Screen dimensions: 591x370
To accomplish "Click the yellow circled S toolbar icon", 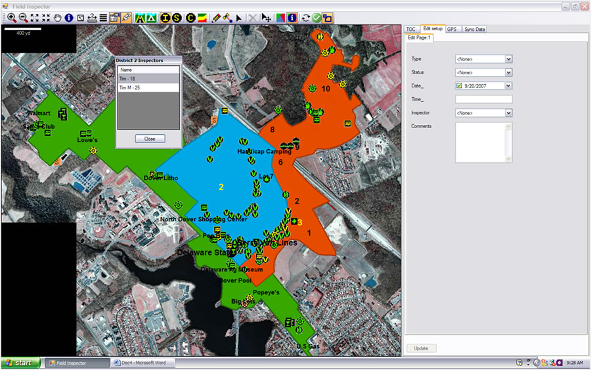I will click(176, 18).
